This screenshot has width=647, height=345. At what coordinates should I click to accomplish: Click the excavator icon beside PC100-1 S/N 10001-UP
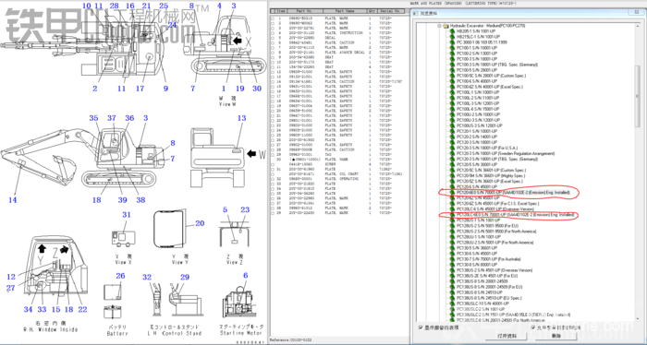tap(452, 48)
